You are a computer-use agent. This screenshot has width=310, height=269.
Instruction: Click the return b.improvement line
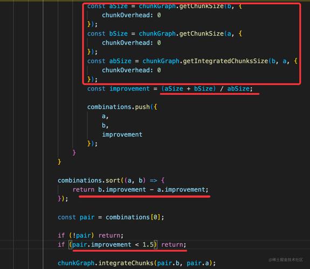[x=140, y=190]
